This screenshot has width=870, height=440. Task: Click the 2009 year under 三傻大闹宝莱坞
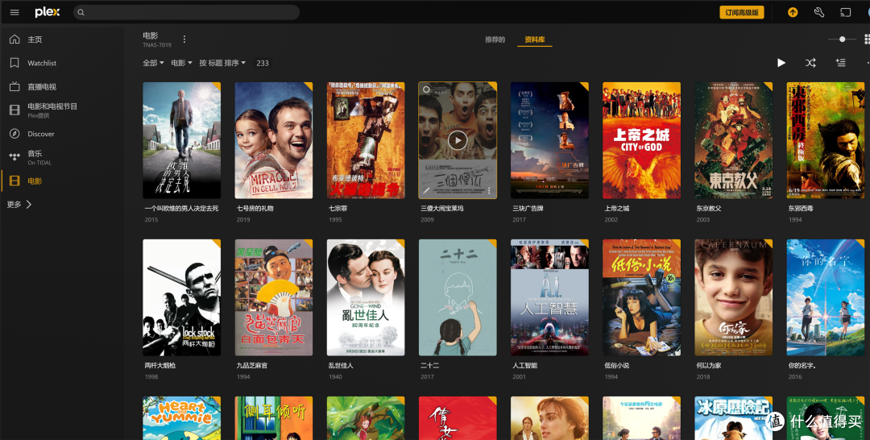(x=427, y=220)
